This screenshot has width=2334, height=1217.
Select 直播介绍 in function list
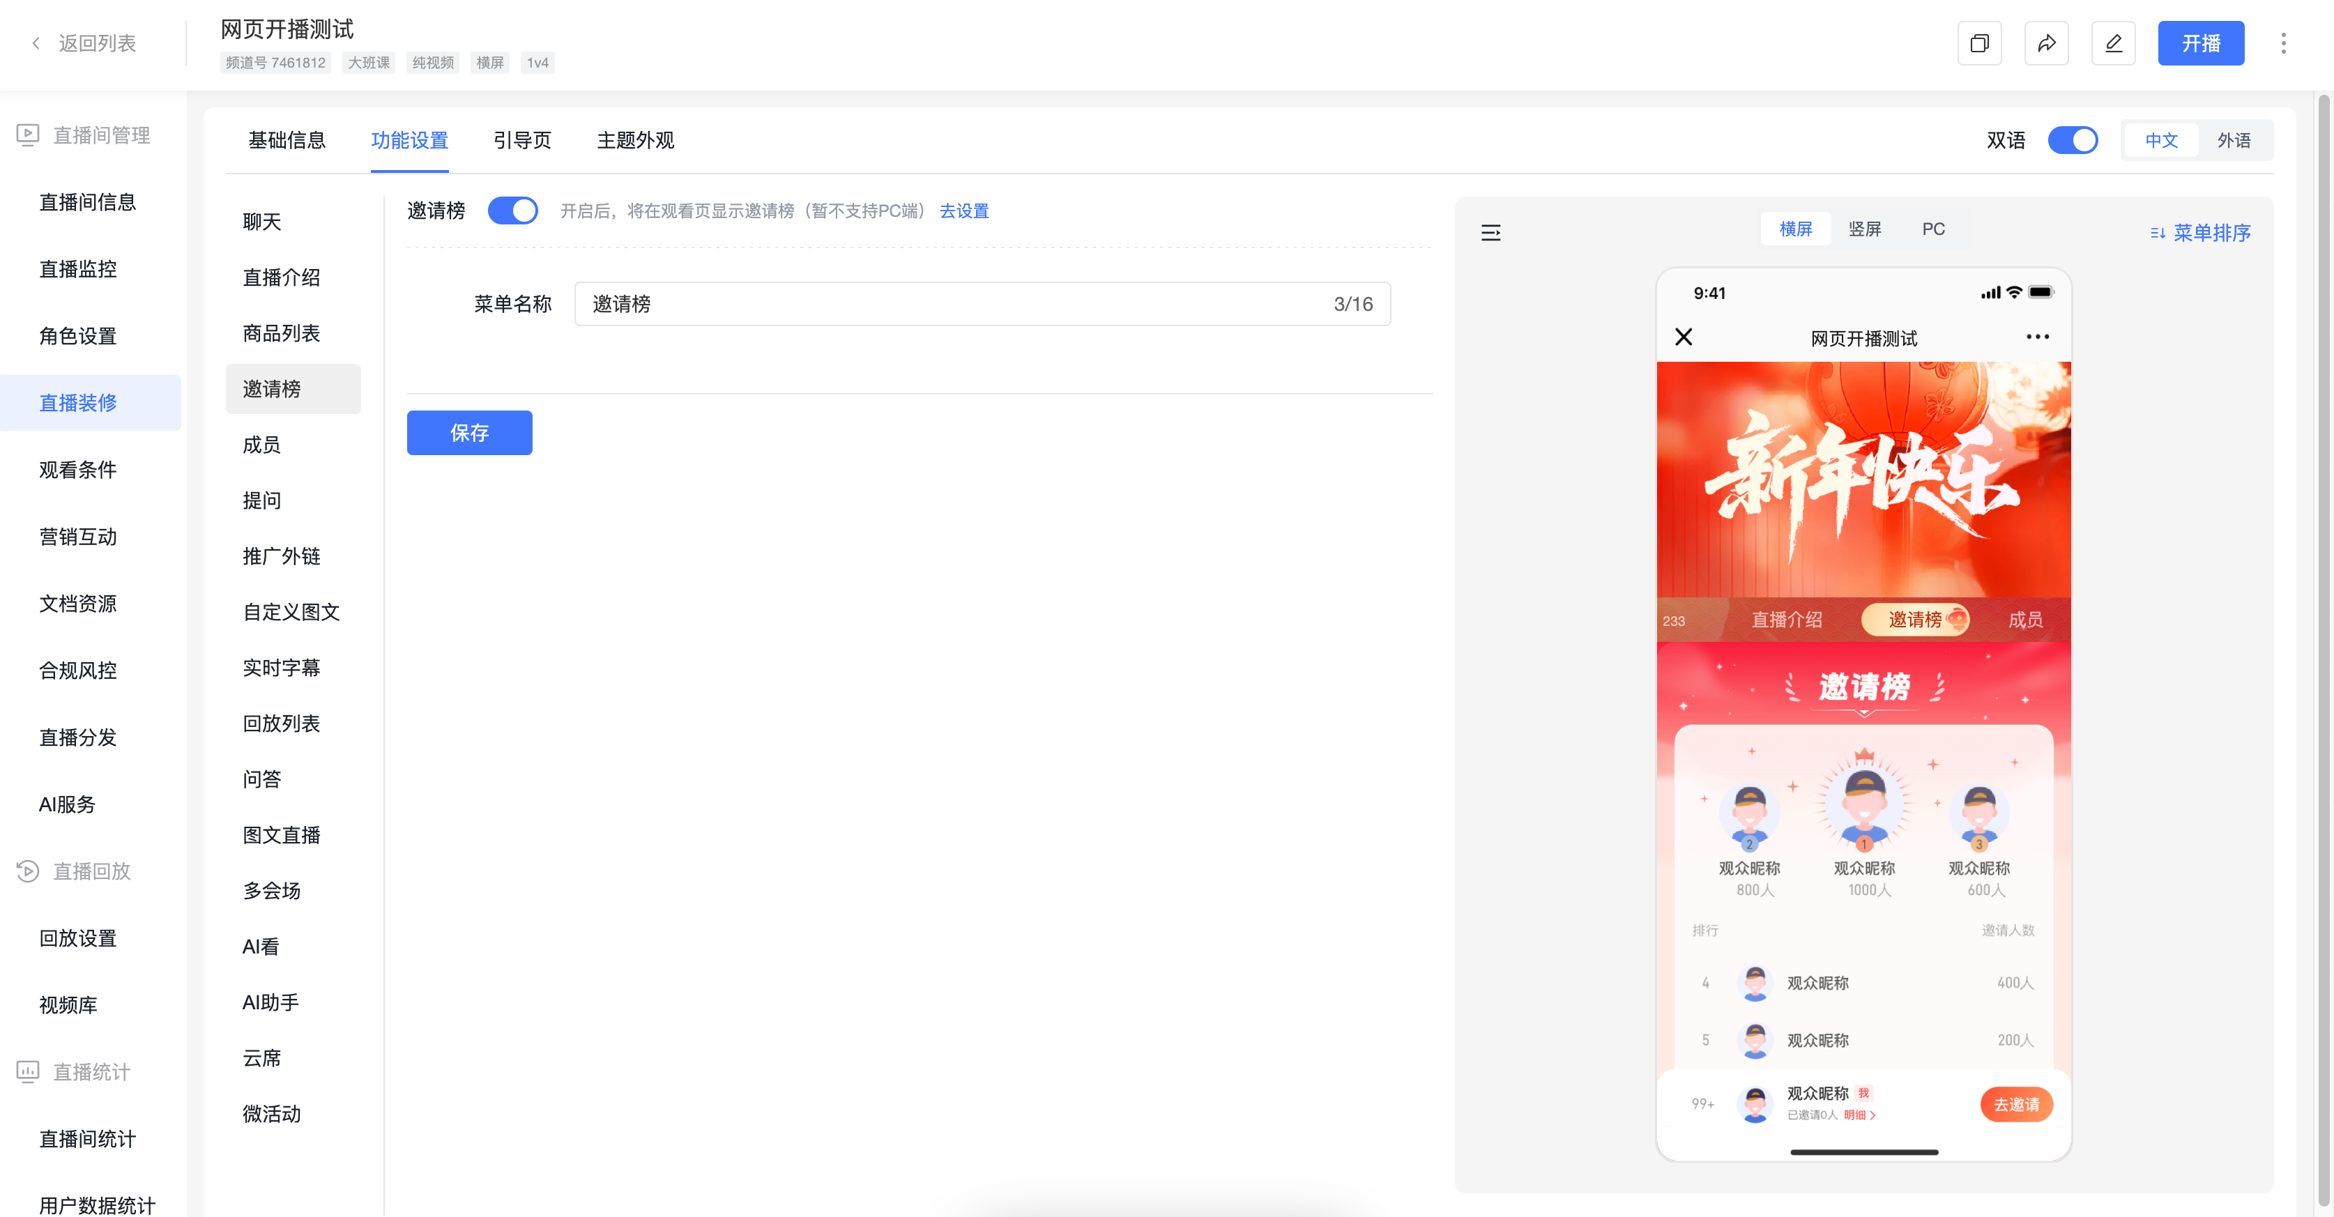[282, 278]
